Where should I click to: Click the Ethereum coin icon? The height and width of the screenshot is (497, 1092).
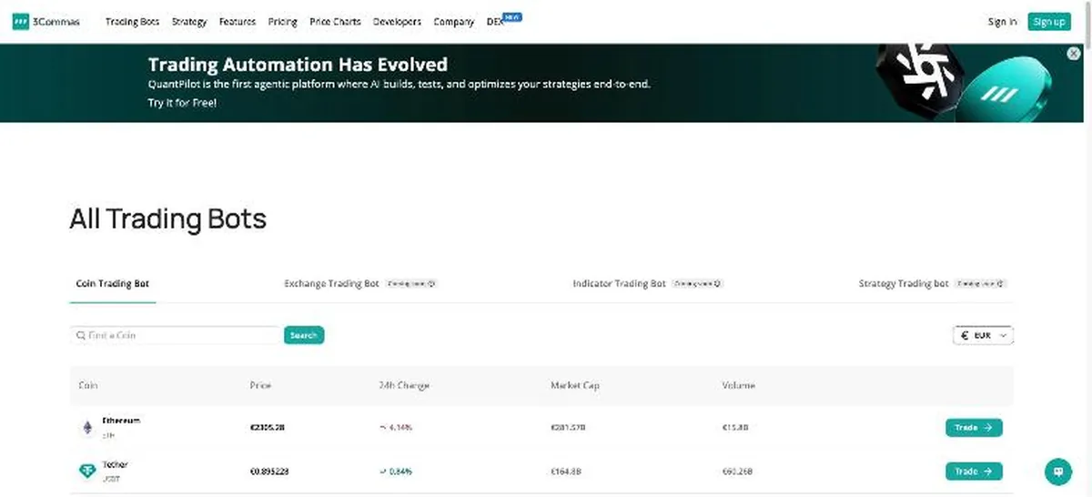click(87, 428)
